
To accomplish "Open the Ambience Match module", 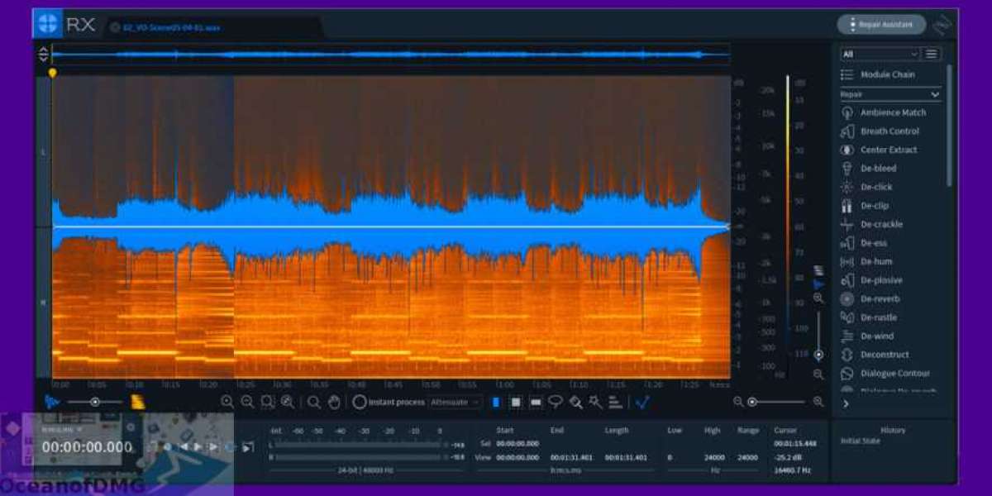I will 892,112.
